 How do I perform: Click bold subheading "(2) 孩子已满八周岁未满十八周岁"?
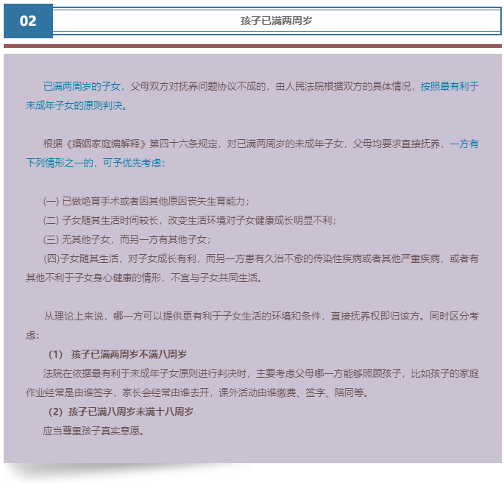121,412
